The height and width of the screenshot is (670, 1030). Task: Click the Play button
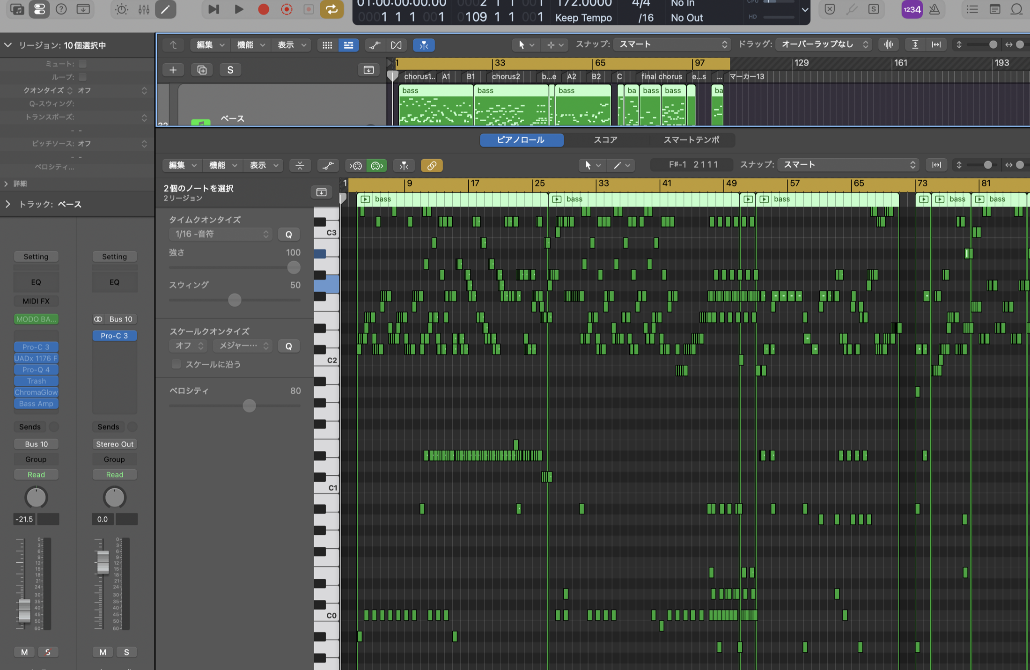tap(239, 9)
